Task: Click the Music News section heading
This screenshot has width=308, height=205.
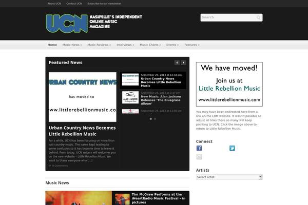Action: click(57, 183)
